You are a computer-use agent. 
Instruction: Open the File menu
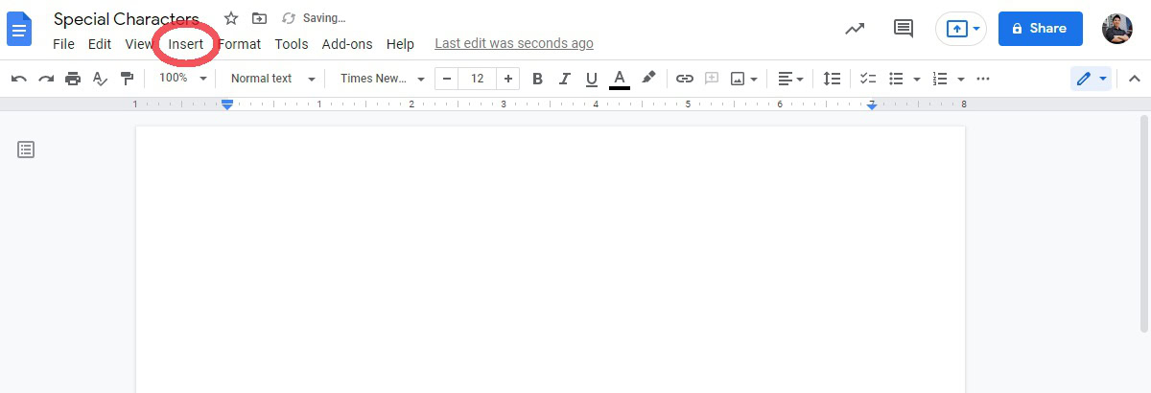pos(63,44)
